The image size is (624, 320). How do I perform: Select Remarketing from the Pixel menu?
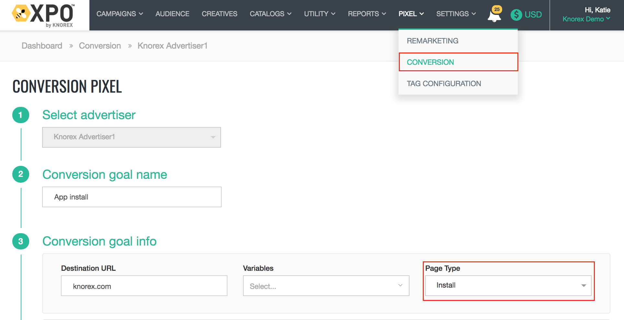(433, 41)
